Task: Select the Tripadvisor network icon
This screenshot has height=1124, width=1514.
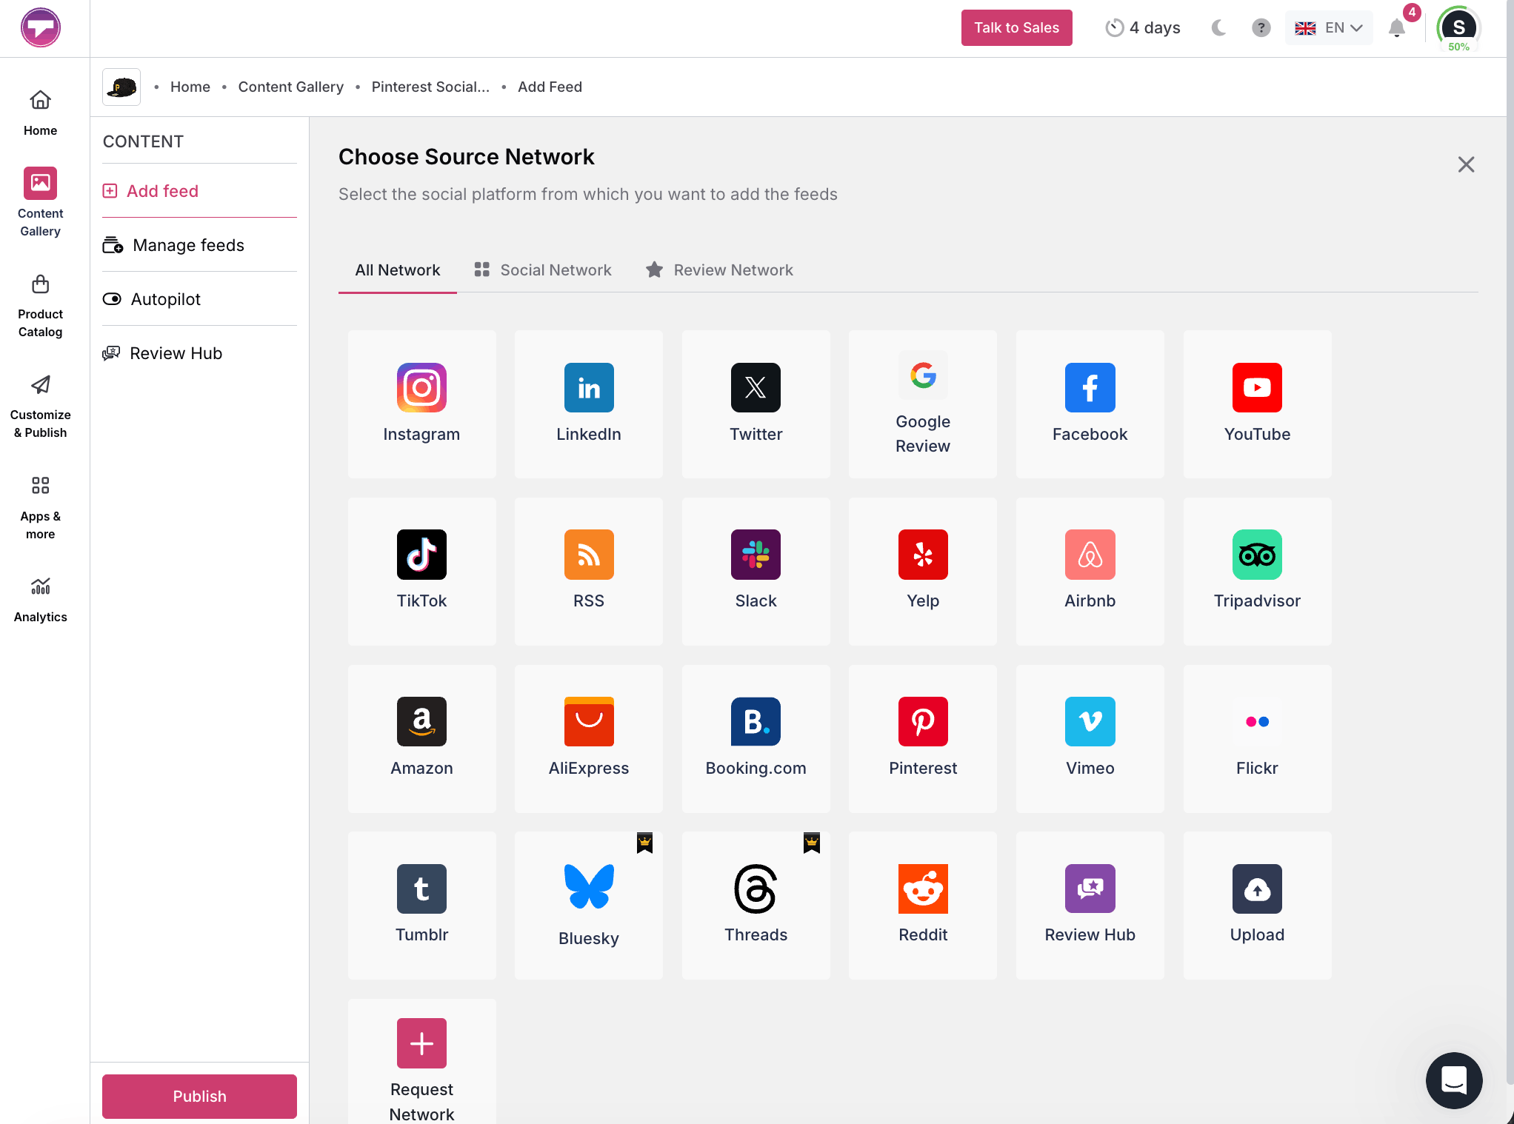Action: (1257, 571)
